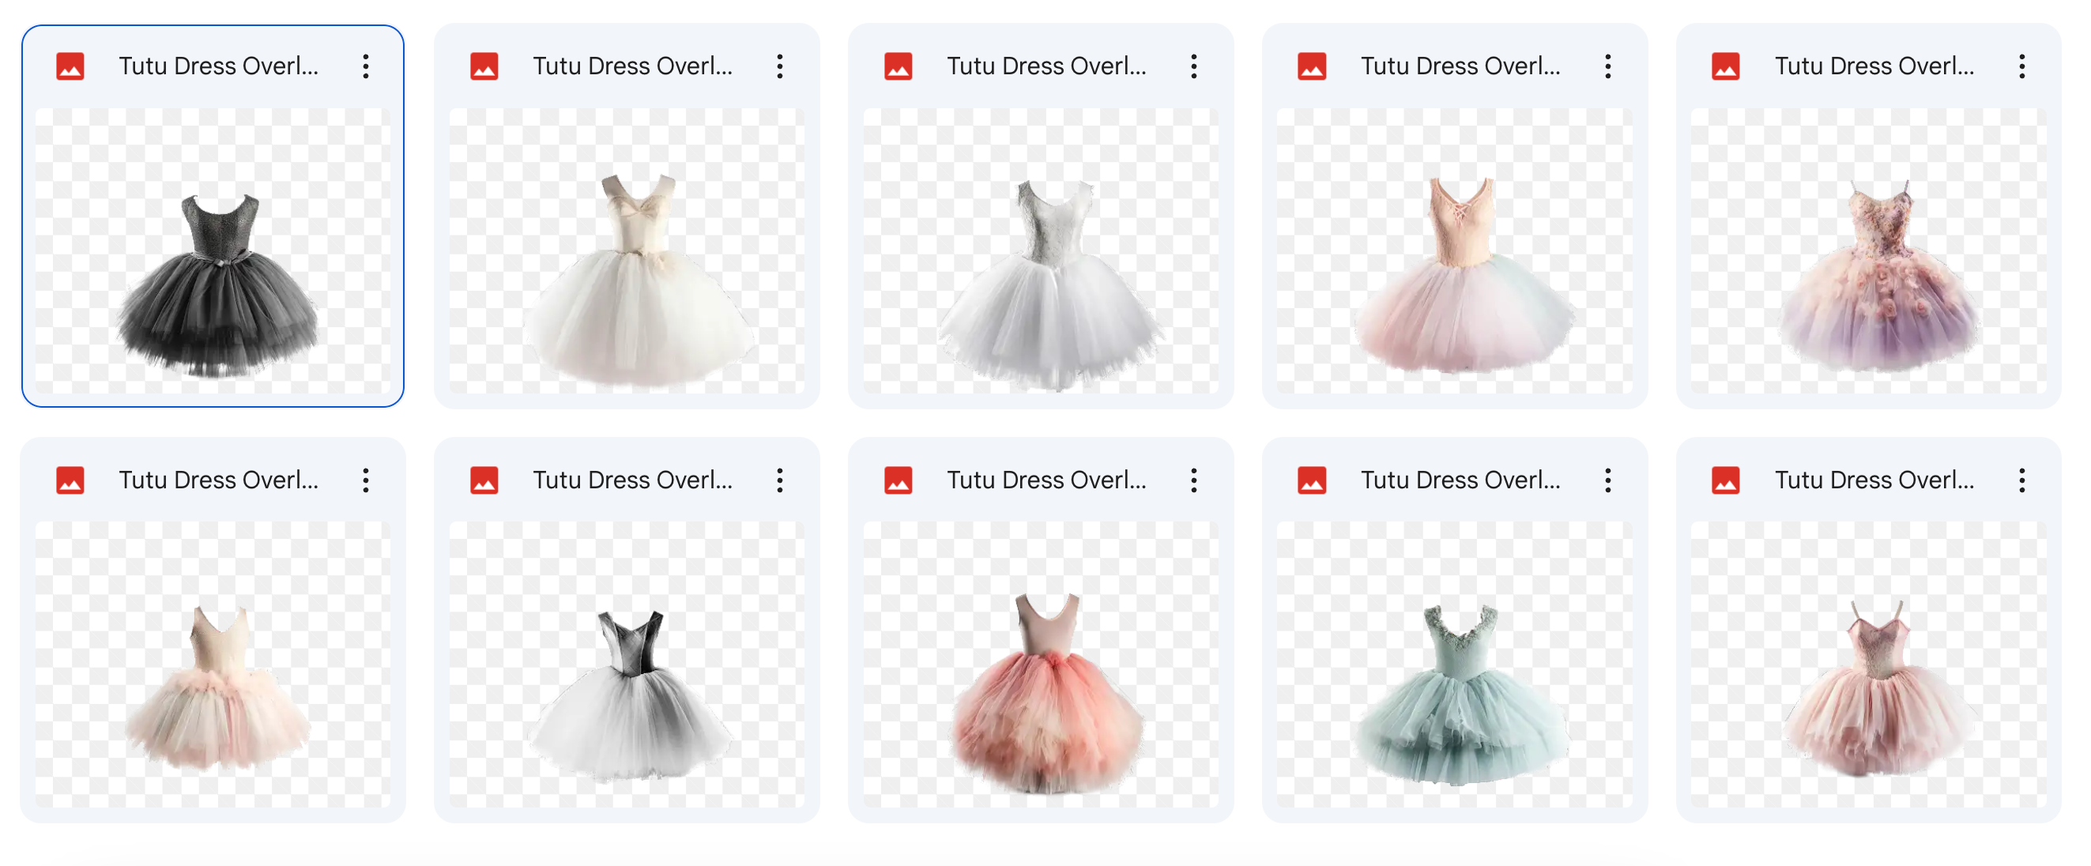Click the image file icon on the bottom-left blush dress card
Screen dimensions: 2091x866
coord(71,480)
